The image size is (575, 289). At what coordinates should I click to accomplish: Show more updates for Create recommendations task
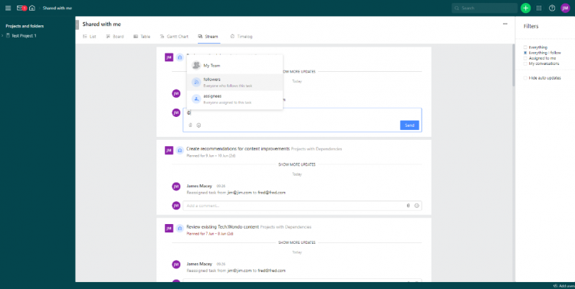click(x=297, y=164)
